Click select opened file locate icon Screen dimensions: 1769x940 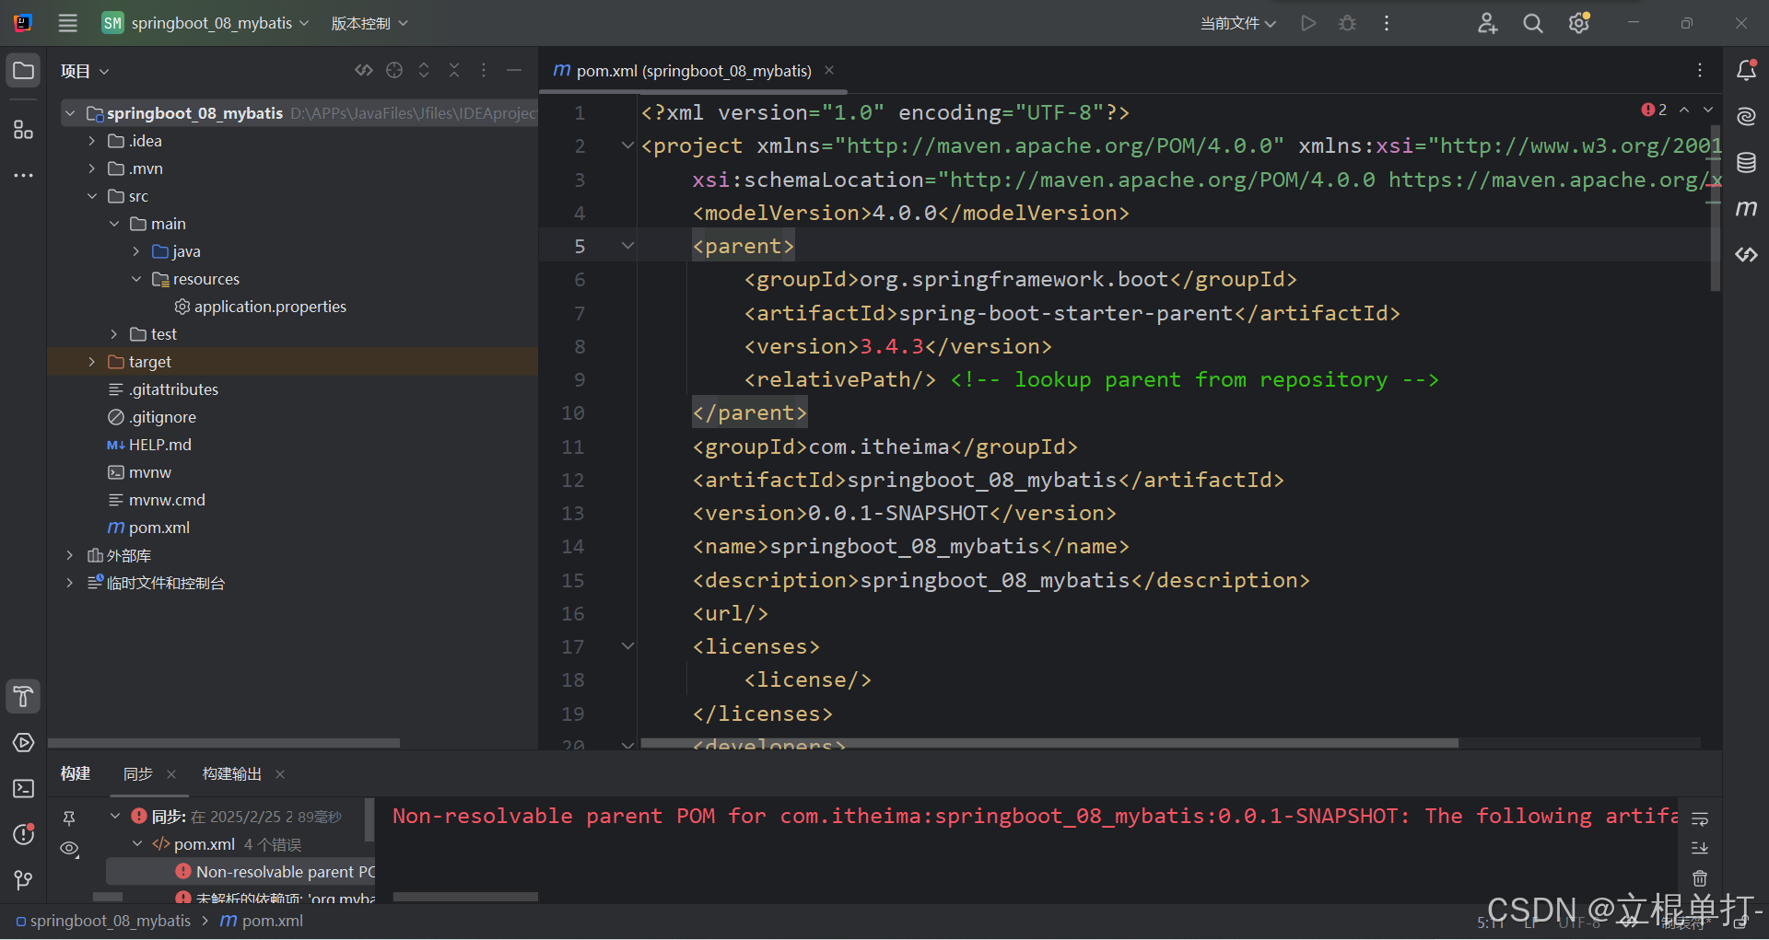(x=394, y=70)
